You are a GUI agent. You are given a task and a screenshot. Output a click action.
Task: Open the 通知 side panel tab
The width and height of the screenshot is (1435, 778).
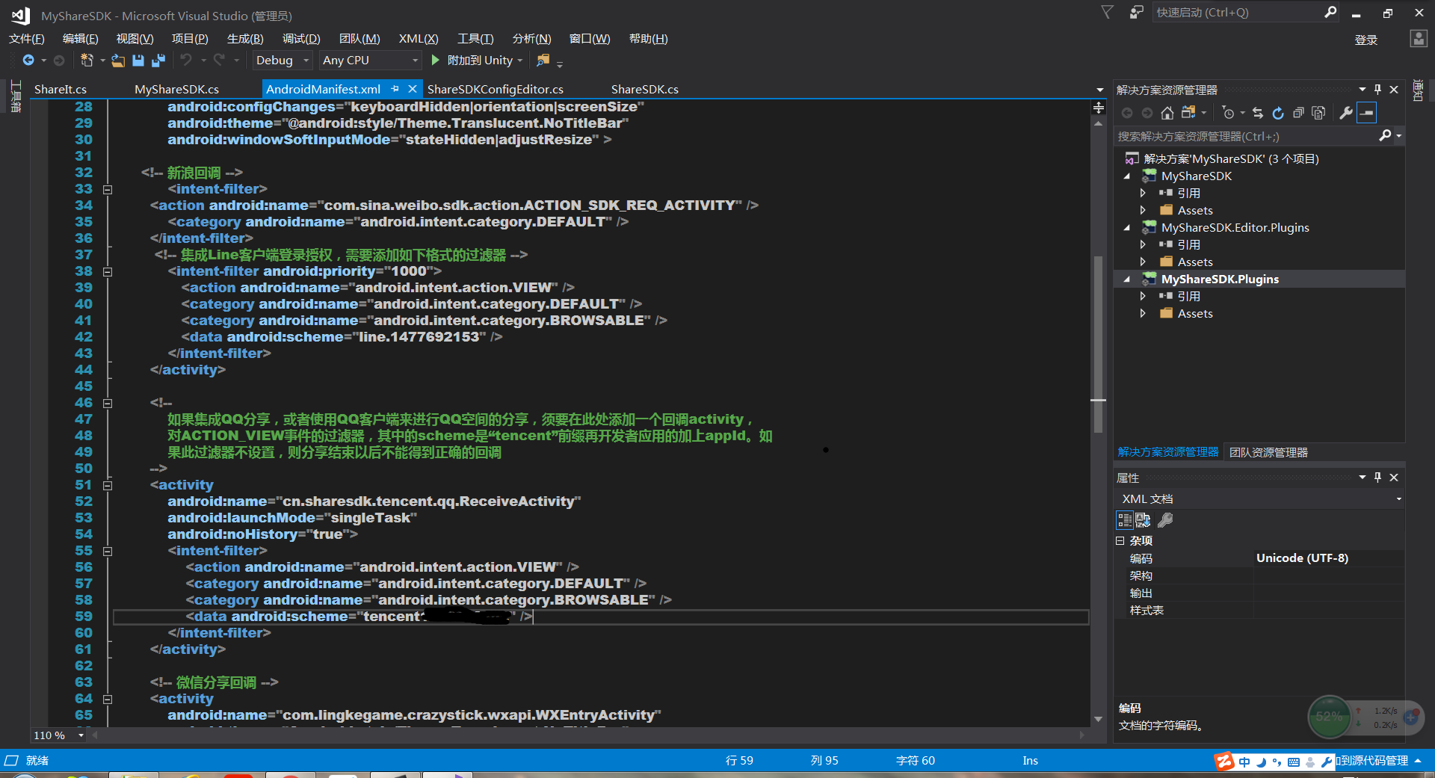point(1418,90)
